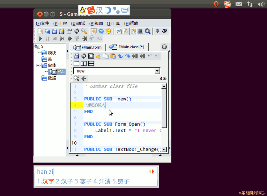Copy selection with the two-pages icon
Image resolution: width=267 pixels, height=196 pixels.
[x=105, y=56]
